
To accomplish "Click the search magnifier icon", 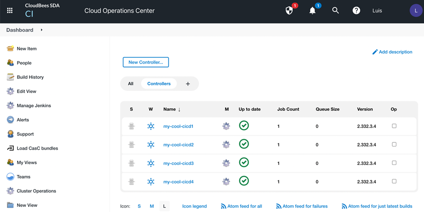I will coord(336,10).
